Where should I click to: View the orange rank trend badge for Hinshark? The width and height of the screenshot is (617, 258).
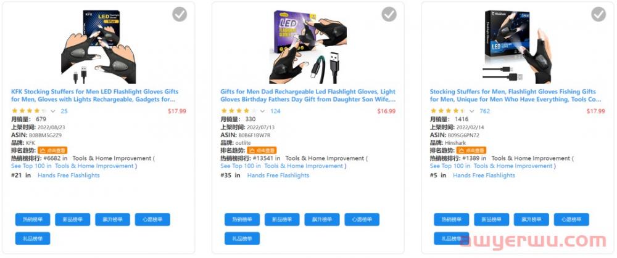tap(471, 150)
